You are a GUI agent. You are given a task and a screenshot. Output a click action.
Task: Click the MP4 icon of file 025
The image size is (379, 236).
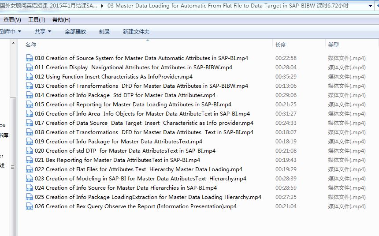[x=29, y=197]
